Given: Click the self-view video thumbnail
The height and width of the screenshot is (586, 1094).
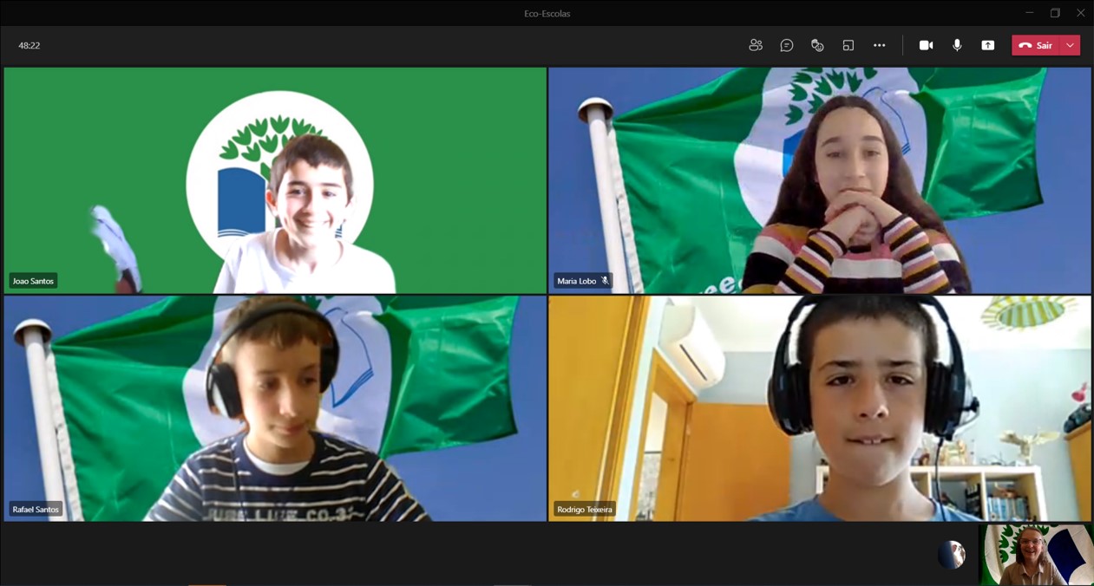Looking at the screenshot, I should point(1036,555).
